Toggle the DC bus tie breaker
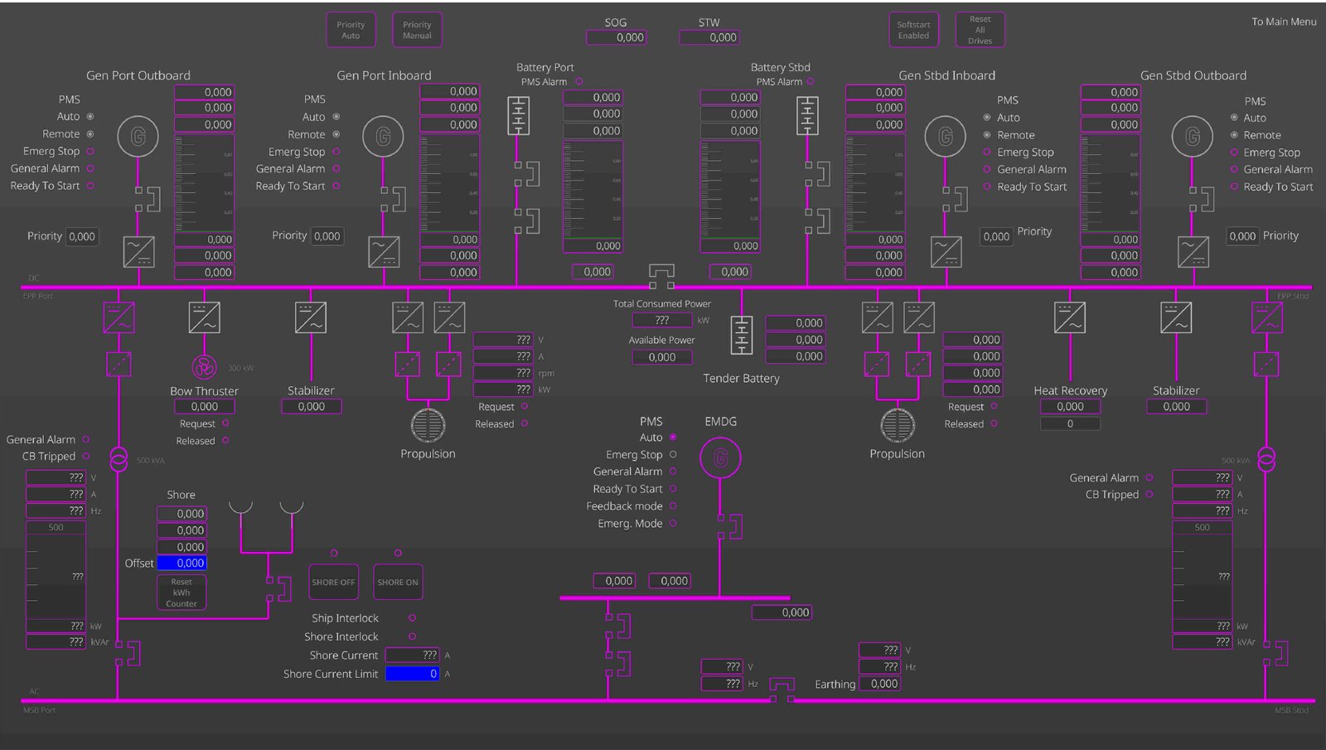This screenshot has width=1326, height=750. click(x=661, y=276)
